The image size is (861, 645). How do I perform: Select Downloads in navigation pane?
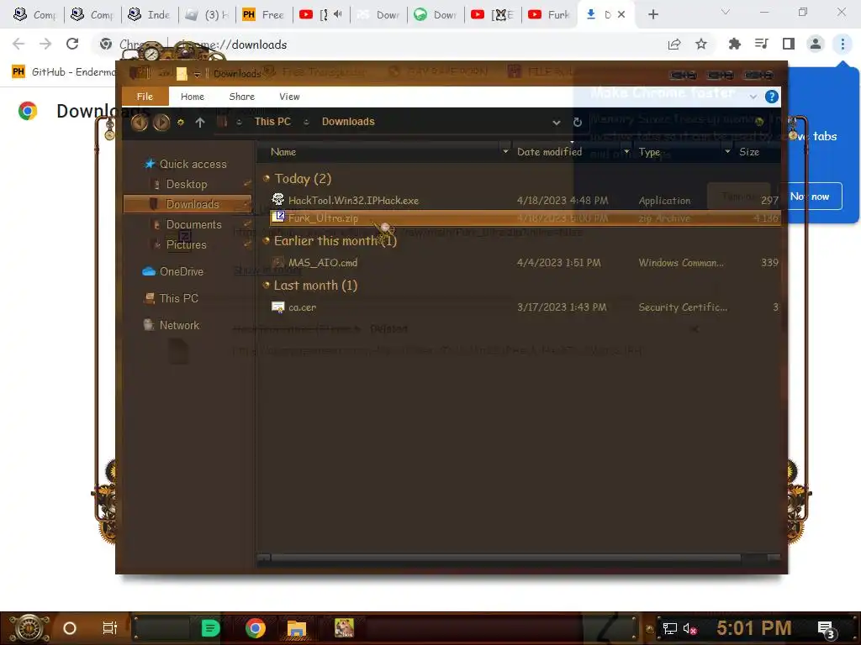point(188,204)
